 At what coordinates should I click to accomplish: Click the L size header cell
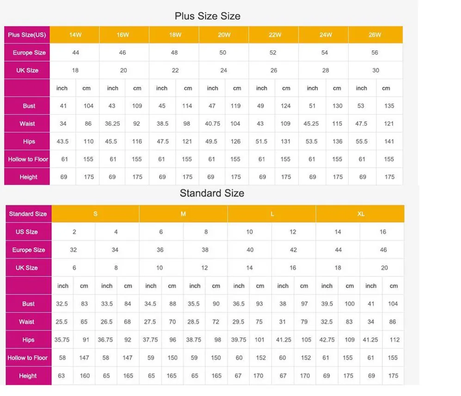coord(272,214)
